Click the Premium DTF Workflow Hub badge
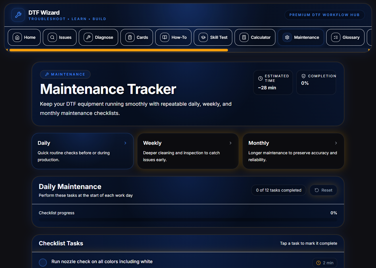Screen dimensions: 376x268 (x=324, y=15)
